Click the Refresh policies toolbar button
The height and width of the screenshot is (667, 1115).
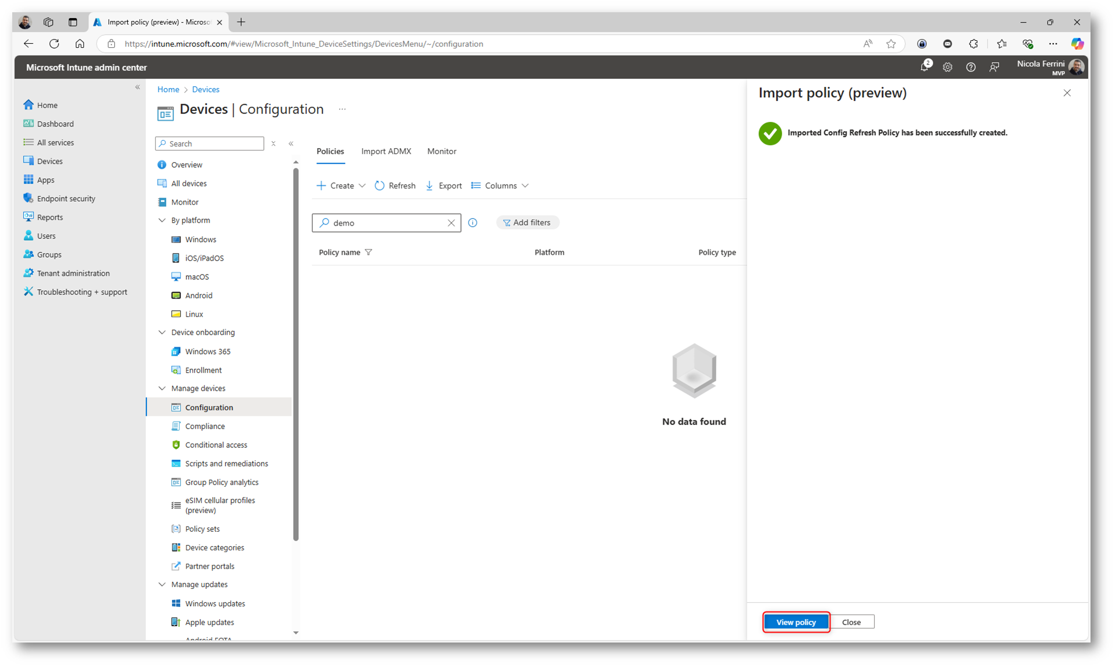(395, 186)
